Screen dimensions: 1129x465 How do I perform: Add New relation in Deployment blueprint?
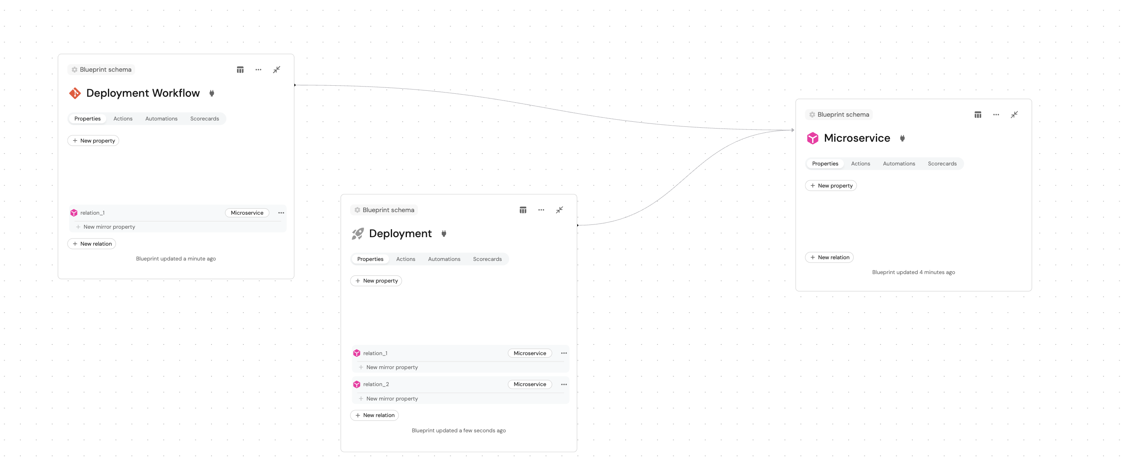(375, 415)
